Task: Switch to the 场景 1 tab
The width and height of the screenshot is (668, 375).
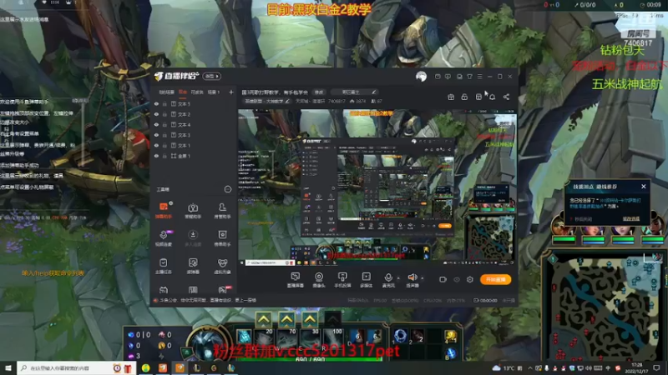Action: pos(214,92)
